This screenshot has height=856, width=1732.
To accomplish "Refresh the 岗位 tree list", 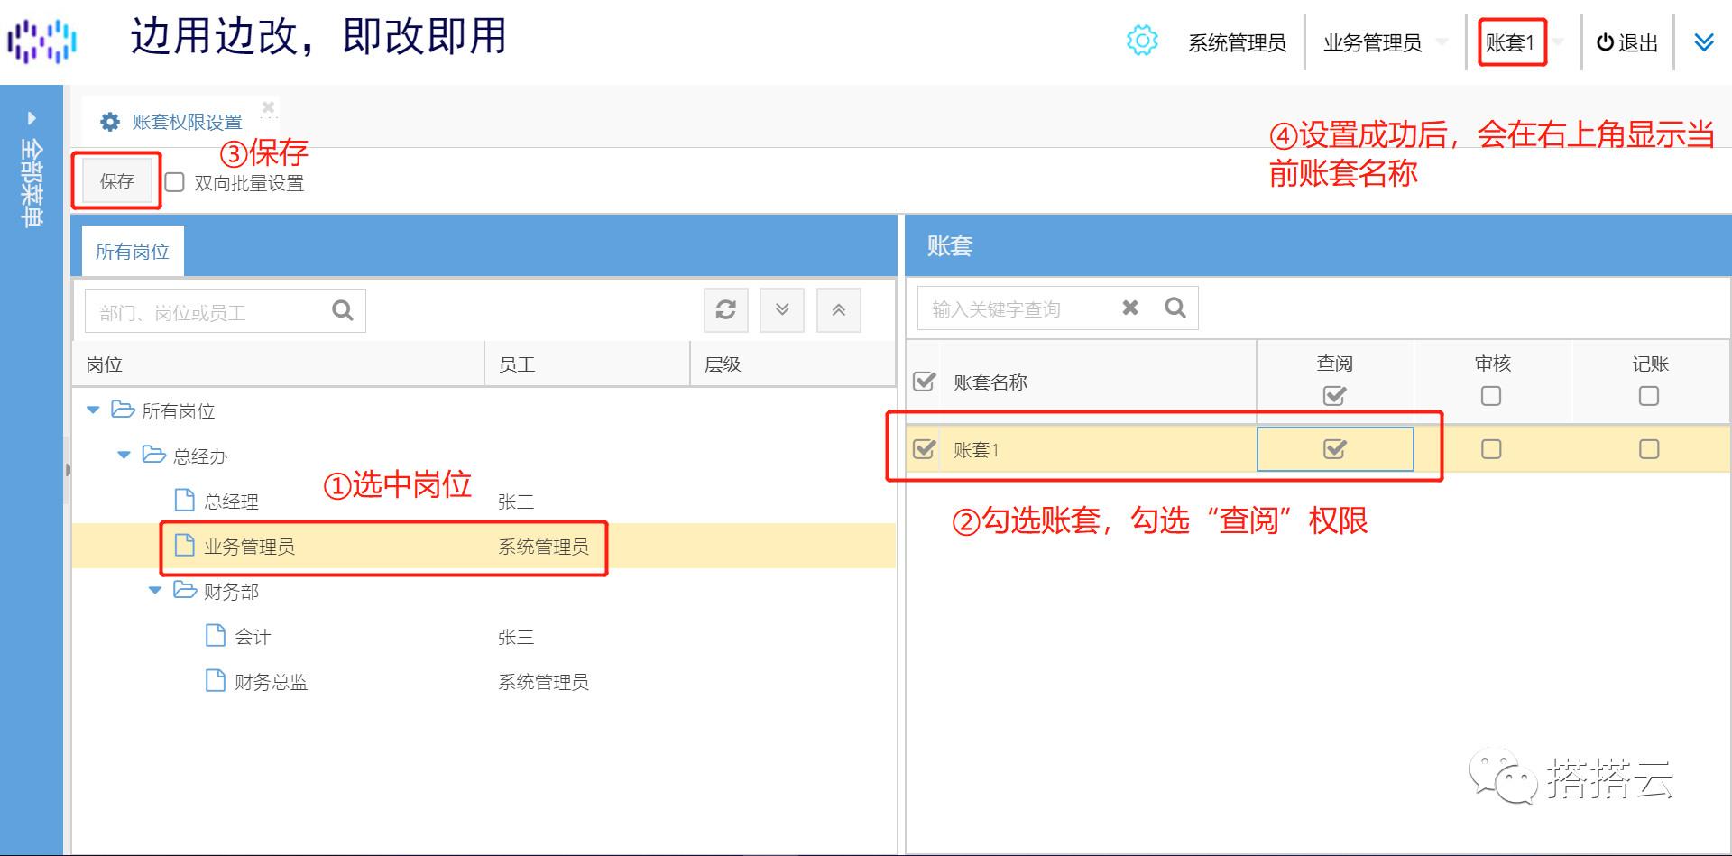I will [x=726, y=310].
